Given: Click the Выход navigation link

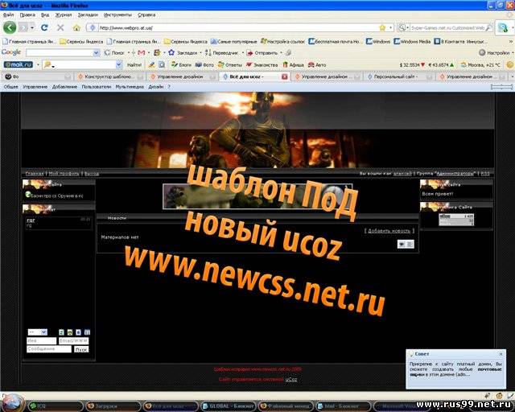Looking at the screenshot, I should coord(92,174).
